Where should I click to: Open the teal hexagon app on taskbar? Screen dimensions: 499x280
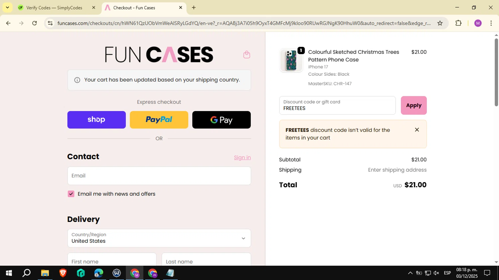click(81, 273)
